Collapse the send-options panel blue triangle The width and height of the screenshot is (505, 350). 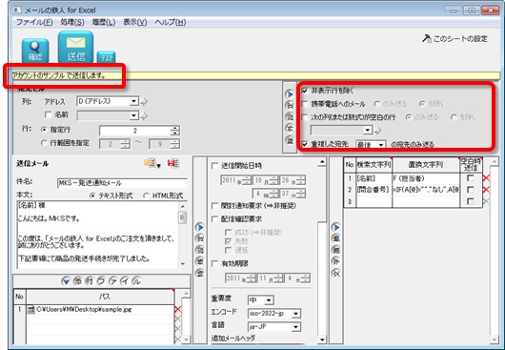pos(200,227)
